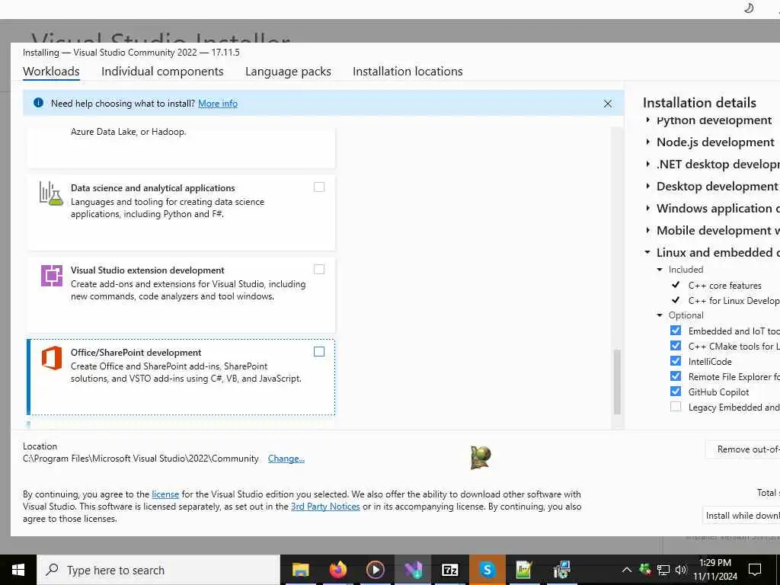Open the license link
The height and width of the screenshot is (585, 780).
[x=165, y=494]
